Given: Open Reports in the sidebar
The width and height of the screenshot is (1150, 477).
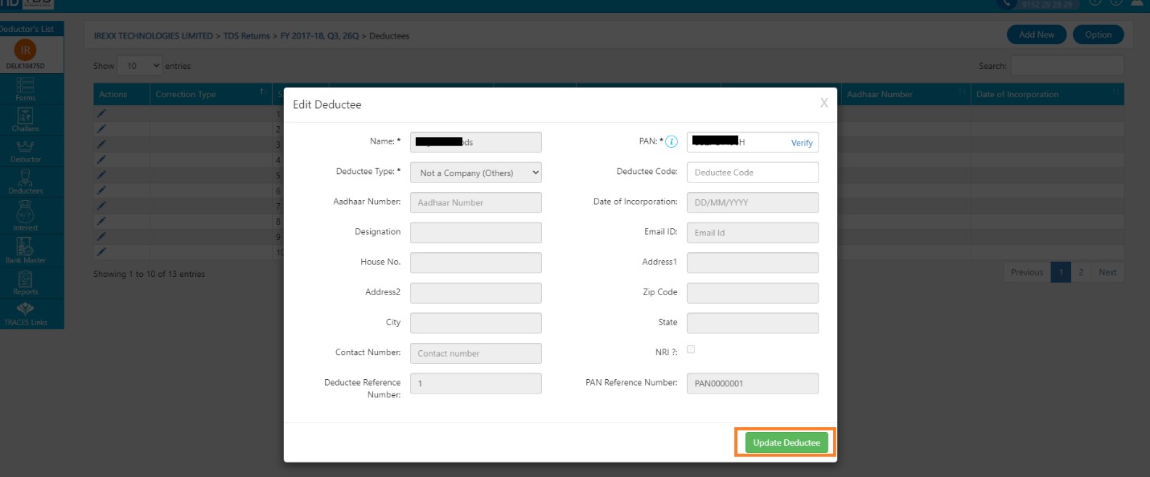Looking at the screenshot, I should [x=26, y=283].
